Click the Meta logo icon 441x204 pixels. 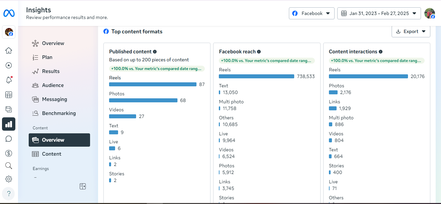tap(9, 13)
